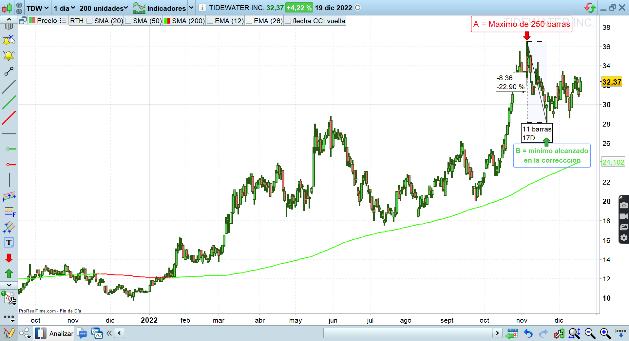This screenshot has width=629, height=341.
Task: Expand the arrow next to Indicadores
Action: (191, 8)
